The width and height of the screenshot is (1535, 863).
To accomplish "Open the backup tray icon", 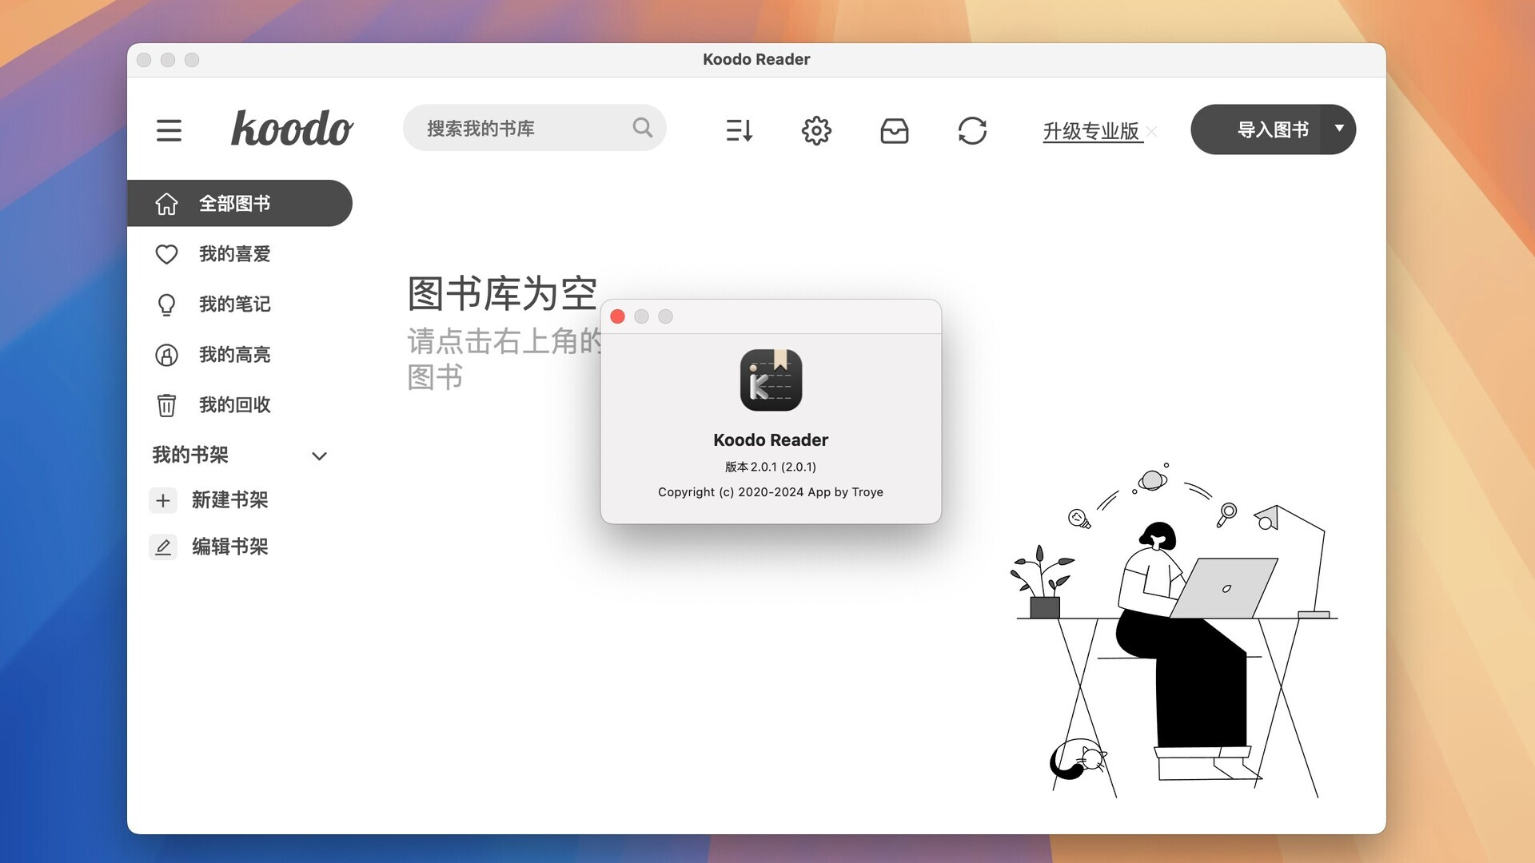I will (895, 130).
